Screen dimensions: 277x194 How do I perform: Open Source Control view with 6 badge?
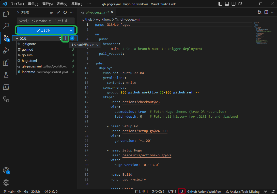point(6,38)
